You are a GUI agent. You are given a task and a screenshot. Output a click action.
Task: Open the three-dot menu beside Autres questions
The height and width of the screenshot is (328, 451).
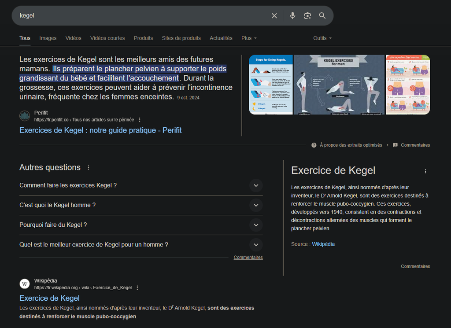88,168
